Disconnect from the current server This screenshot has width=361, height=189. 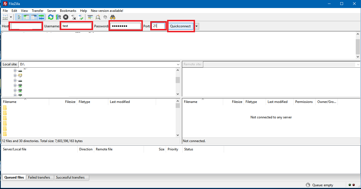(73, 17)
